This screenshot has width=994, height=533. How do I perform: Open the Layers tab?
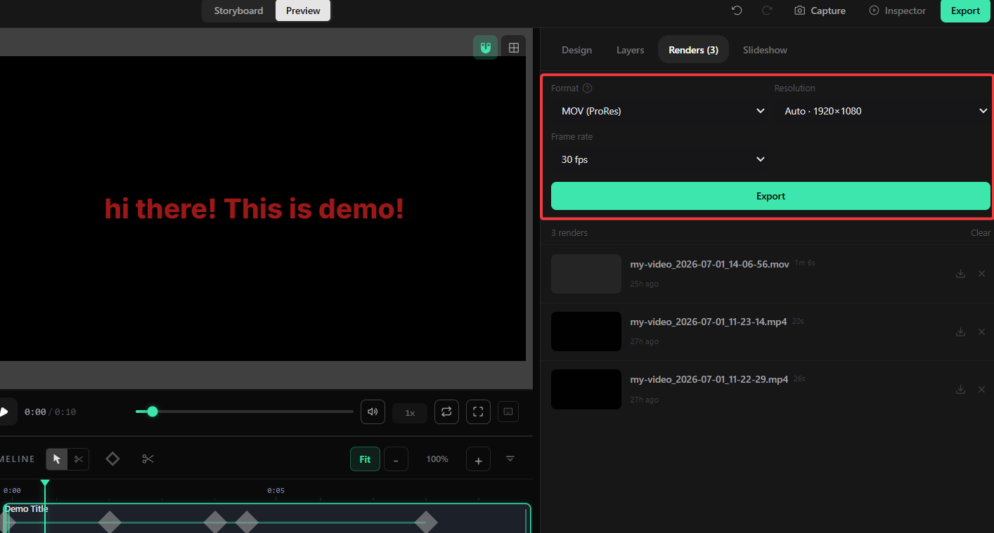(x=630, y=50)
